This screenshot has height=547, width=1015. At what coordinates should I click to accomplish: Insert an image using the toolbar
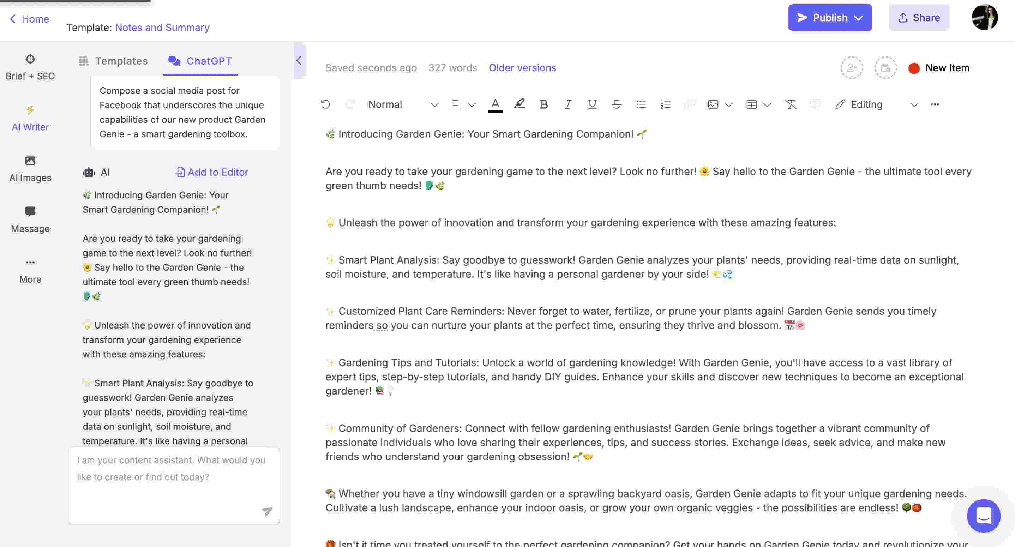pyautogui.click(x=713, y=104)
